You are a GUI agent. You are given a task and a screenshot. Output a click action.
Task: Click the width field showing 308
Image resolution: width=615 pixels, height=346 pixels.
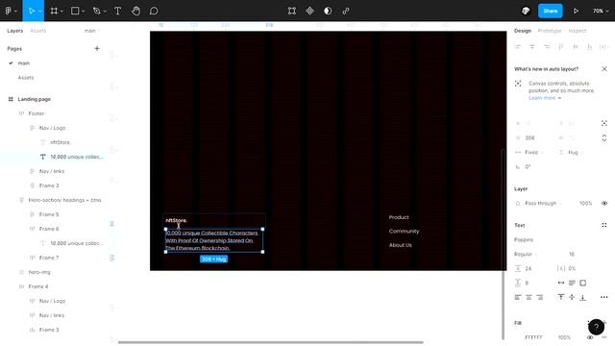530,138
